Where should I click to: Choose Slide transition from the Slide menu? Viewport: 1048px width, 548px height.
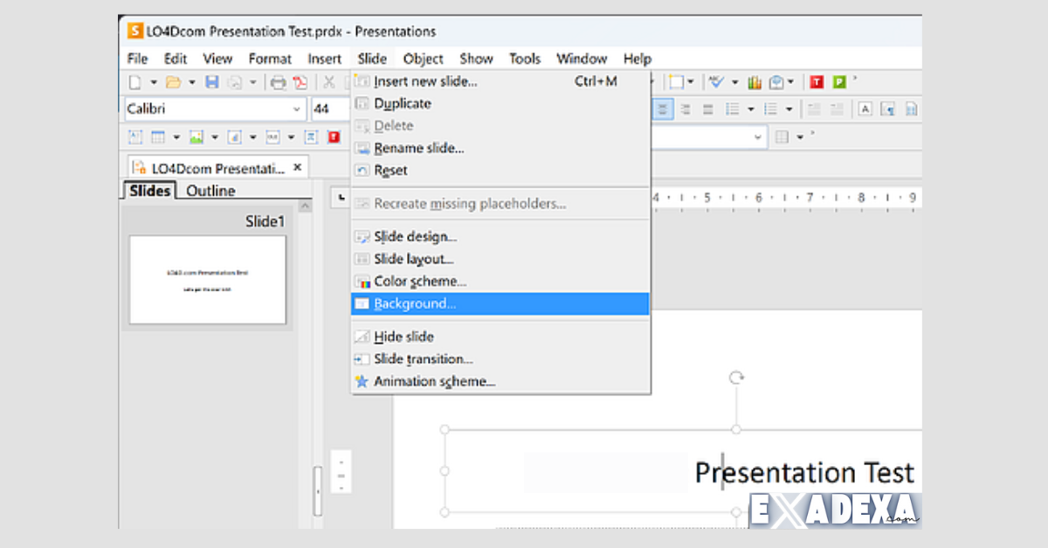coord(422,359)
